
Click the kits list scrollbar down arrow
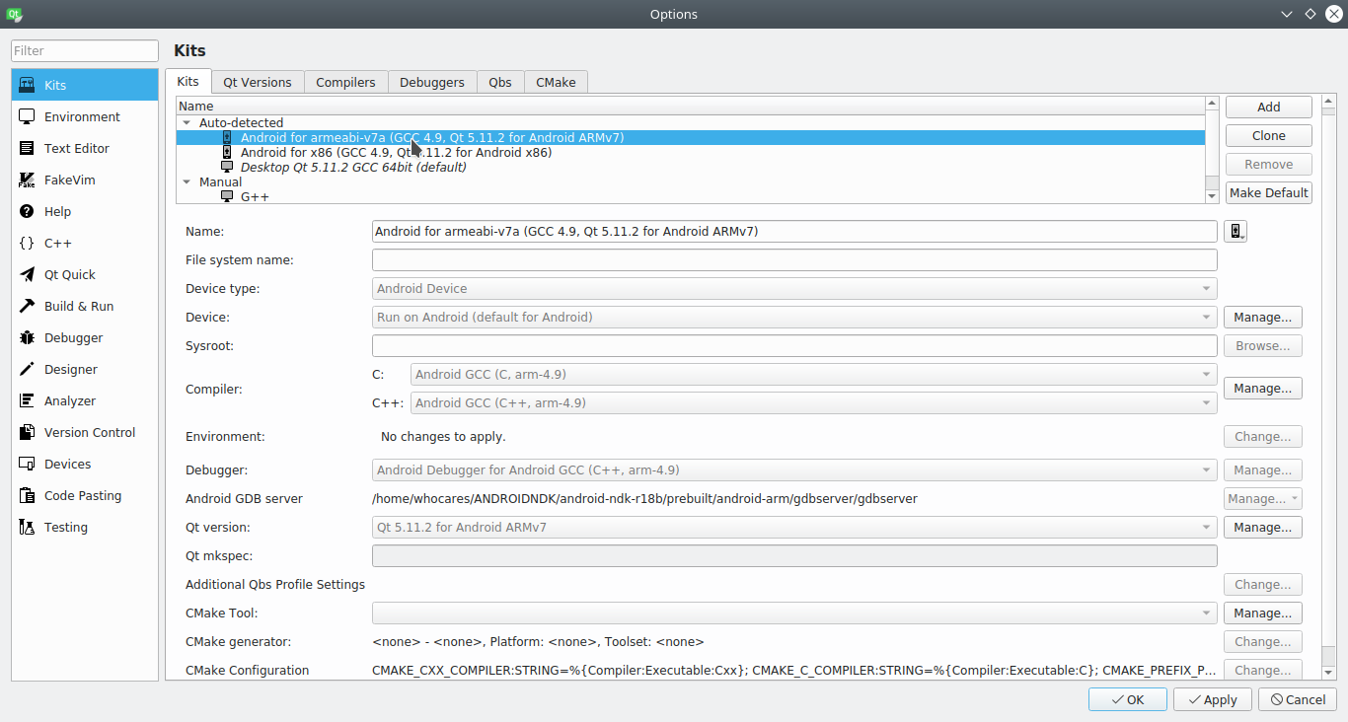point(1212,196)
